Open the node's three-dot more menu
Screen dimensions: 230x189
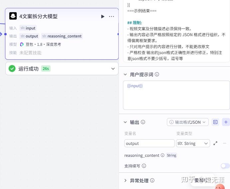[111, 16]
